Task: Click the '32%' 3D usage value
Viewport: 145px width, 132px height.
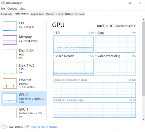Action: point(91,33)
